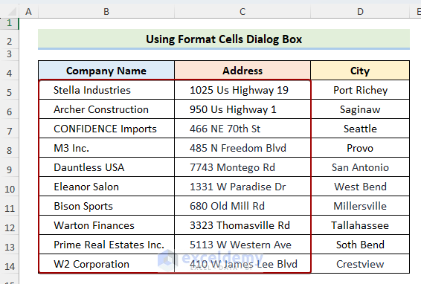Select column B header
This screenshot has height=284, width=421.
point(106,12)
